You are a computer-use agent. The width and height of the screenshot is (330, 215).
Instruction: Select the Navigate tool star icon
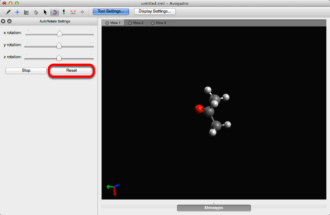17,12
